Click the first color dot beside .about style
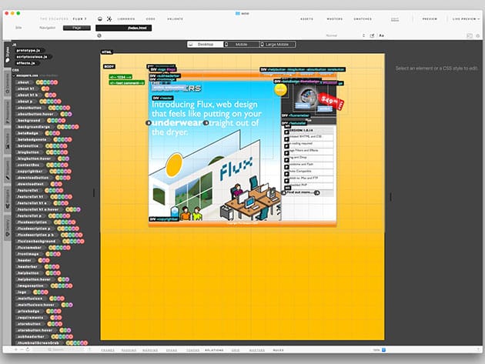485x364 pixels. (x=38, y=82)
